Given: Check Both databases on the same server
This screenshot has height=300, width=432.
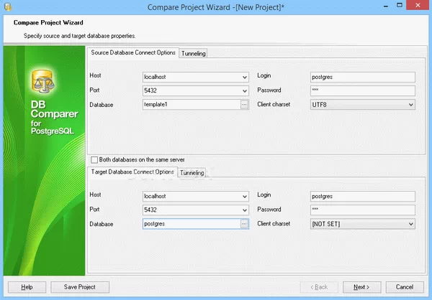Looking at the screenshot, I should pos(94,160).
